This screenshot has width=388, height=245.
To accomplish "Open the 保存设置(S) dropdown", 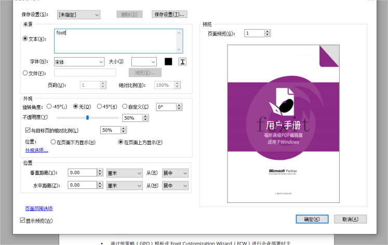I will point(78,15).
